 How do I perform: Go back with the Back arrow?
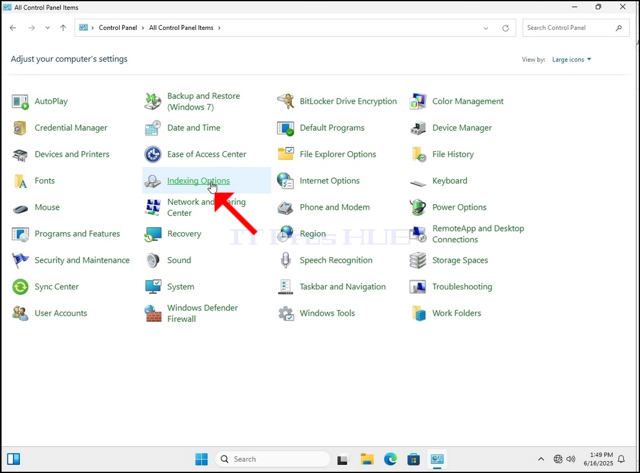pos(13,28)
